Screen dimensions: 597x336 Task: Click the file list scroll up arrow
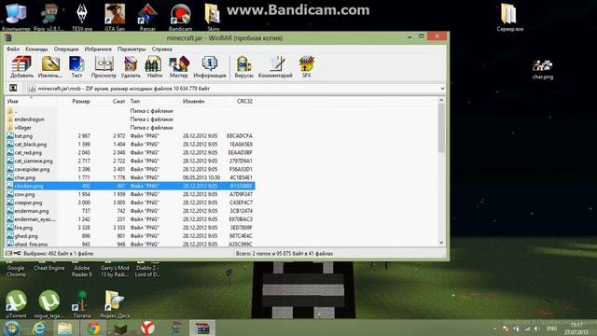pos(441,101)
